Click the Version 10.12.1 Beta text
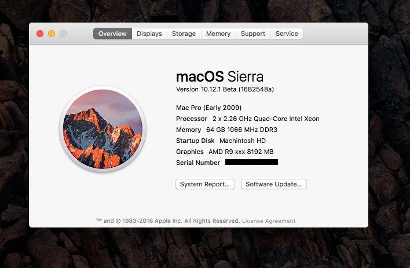The width and height of the screenshot is (410, 268). click(x=225, y=89)
